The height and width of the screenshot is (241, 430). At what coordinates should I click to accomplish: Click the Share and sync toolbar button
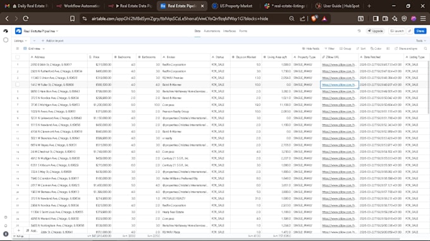coord(406,49)
